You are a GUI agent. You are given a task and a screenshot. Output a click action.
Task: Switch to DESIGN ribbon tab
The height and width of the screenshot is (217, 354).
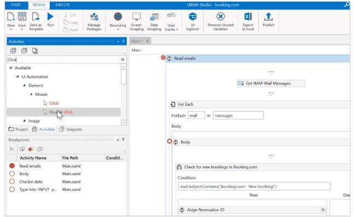(x=39, y=5)
